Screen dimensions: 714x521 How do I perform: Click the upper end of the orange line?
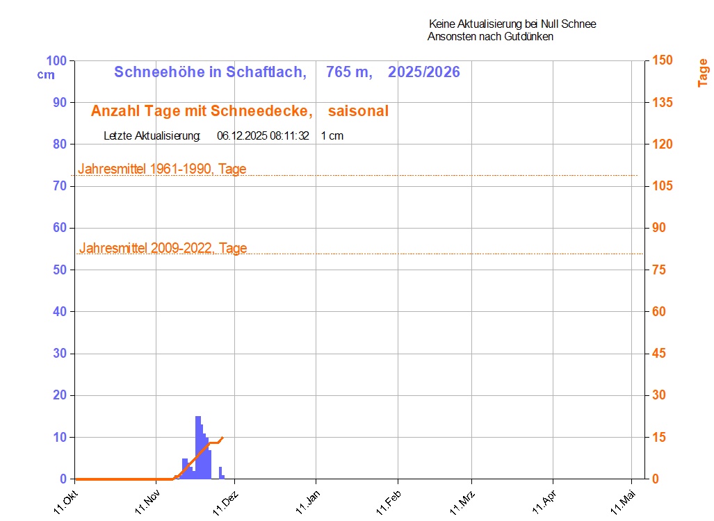(222, 438)
